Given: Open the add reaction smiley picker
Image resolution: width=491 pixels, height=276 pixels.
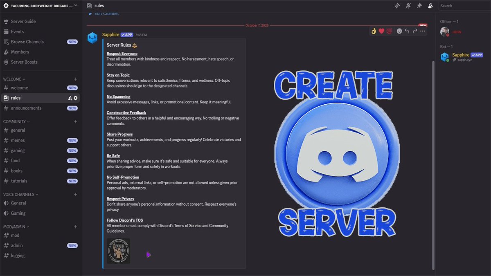Looking at the screenshot, I should click(399, 31).
